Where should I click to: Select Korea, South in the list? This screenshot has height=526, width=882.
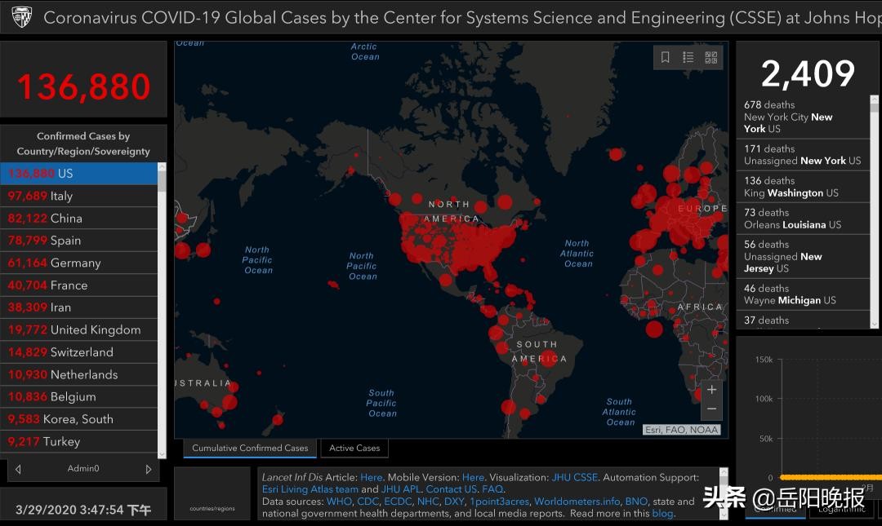click(x=78, y=419)
